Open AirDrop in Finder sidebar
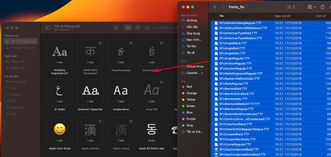 (192, 20)
